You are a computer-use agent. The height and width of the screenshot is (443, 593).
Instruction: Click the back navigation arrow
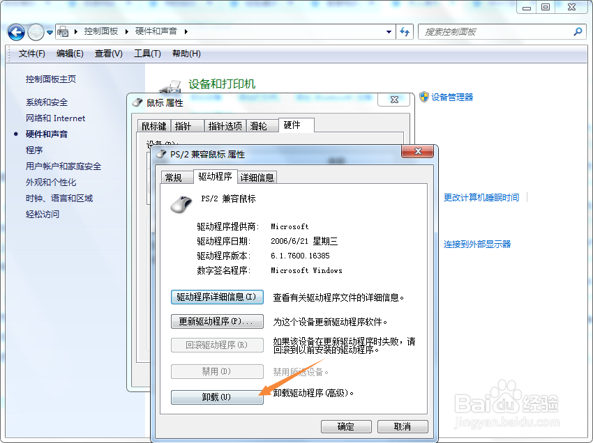pyautogui.click(x=15, y=32)
